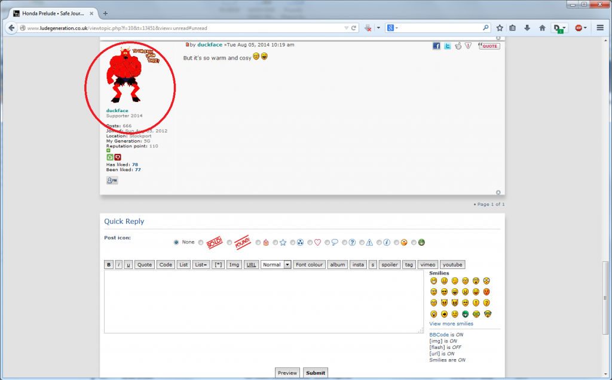
Task: Insert the first smiley in the Smilies panel
Action: point(434,280)
